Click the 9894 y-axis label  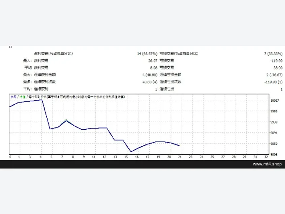[x=274, y=133]
